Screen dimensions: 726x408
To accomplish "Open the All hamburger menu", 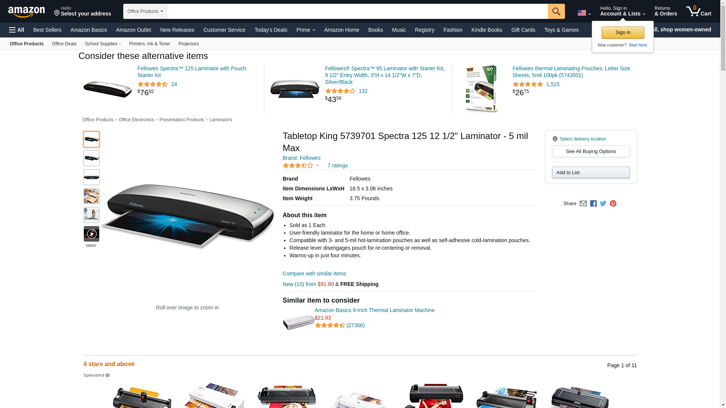I will click(17, 30).
